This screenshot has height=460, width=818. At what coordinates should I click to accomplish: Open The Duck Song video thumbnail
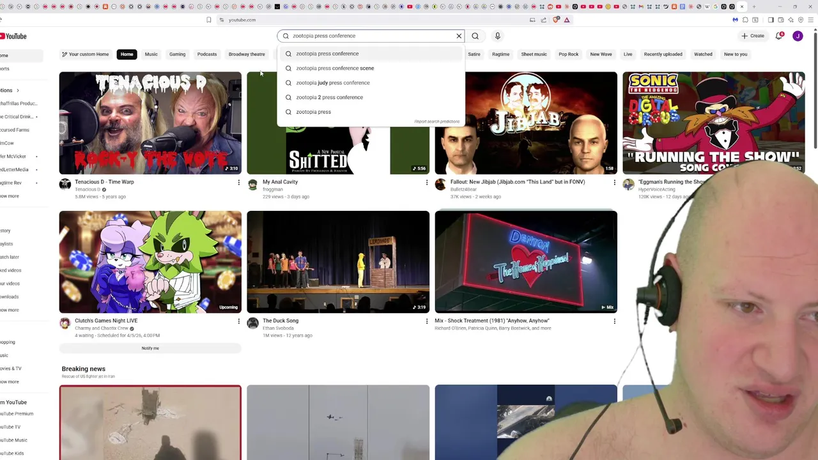338,262
